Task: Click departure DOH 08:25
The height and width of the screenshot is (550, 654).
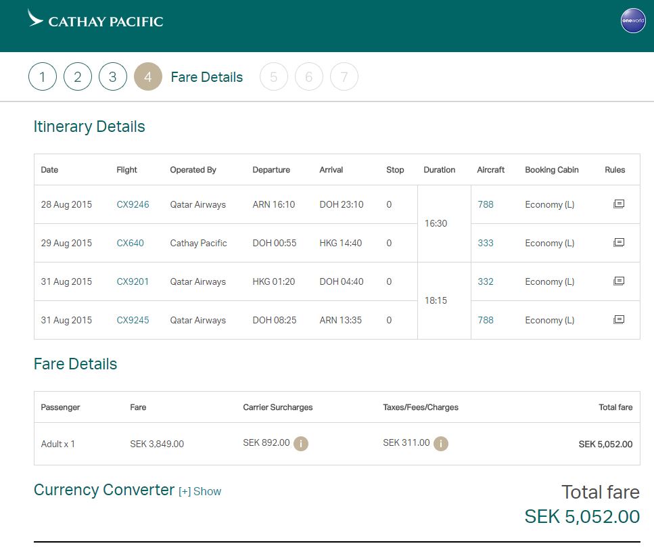Action: [x=275, y=320]
